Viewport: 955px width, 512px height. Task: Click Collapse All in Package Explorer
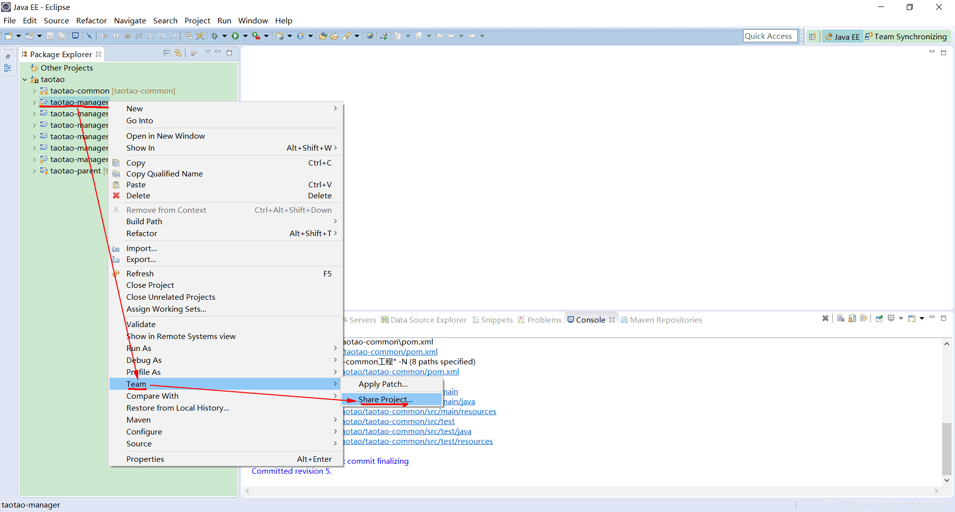pos(167,53)
